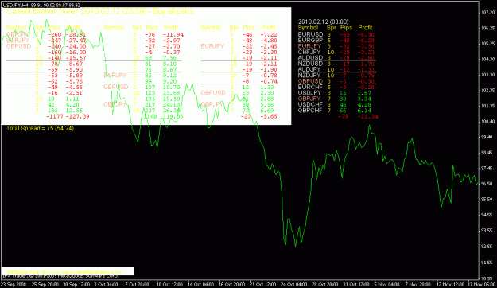Click the 14 Oct 04:00 time label
Image resolution: width=497 pixels, height=288 pixels.
coord(201,285)
